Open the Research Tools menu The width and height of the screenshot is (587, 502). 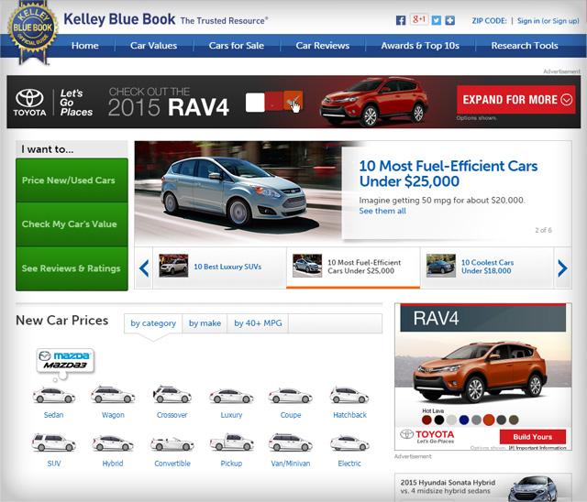(525, 46)
